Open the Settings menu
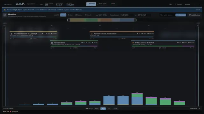Viewport: 204px width, 114px height. (187, 4)
